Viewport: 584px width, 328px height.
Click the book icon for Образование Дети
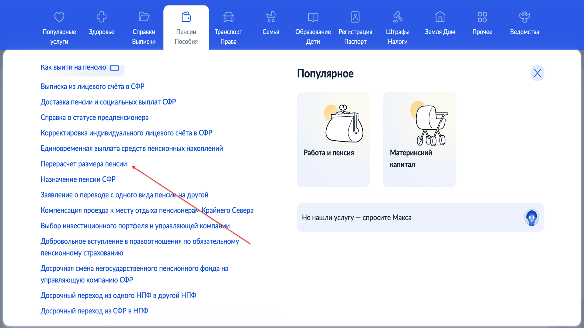(x=313, y=17)
